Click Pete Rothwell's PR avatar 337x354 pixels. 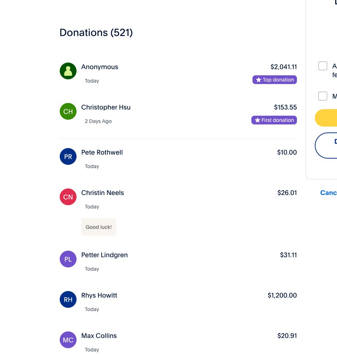68,156
